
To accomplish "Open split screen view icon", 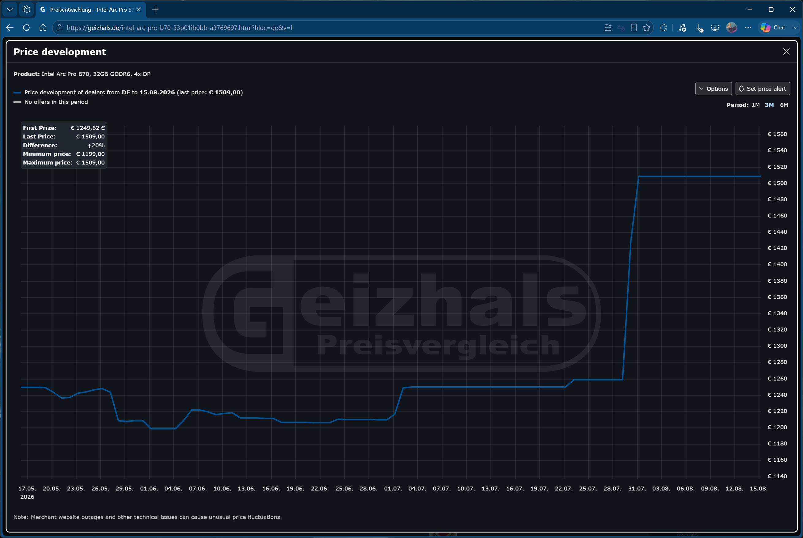I will pyautogui.click(x=608, y=28).
